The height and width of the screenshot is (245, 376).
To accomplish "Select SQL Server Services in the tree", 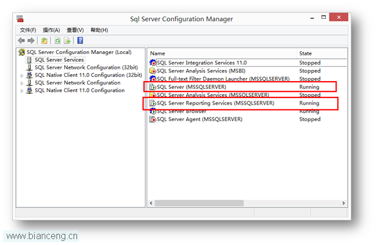I will click(59, 60).
